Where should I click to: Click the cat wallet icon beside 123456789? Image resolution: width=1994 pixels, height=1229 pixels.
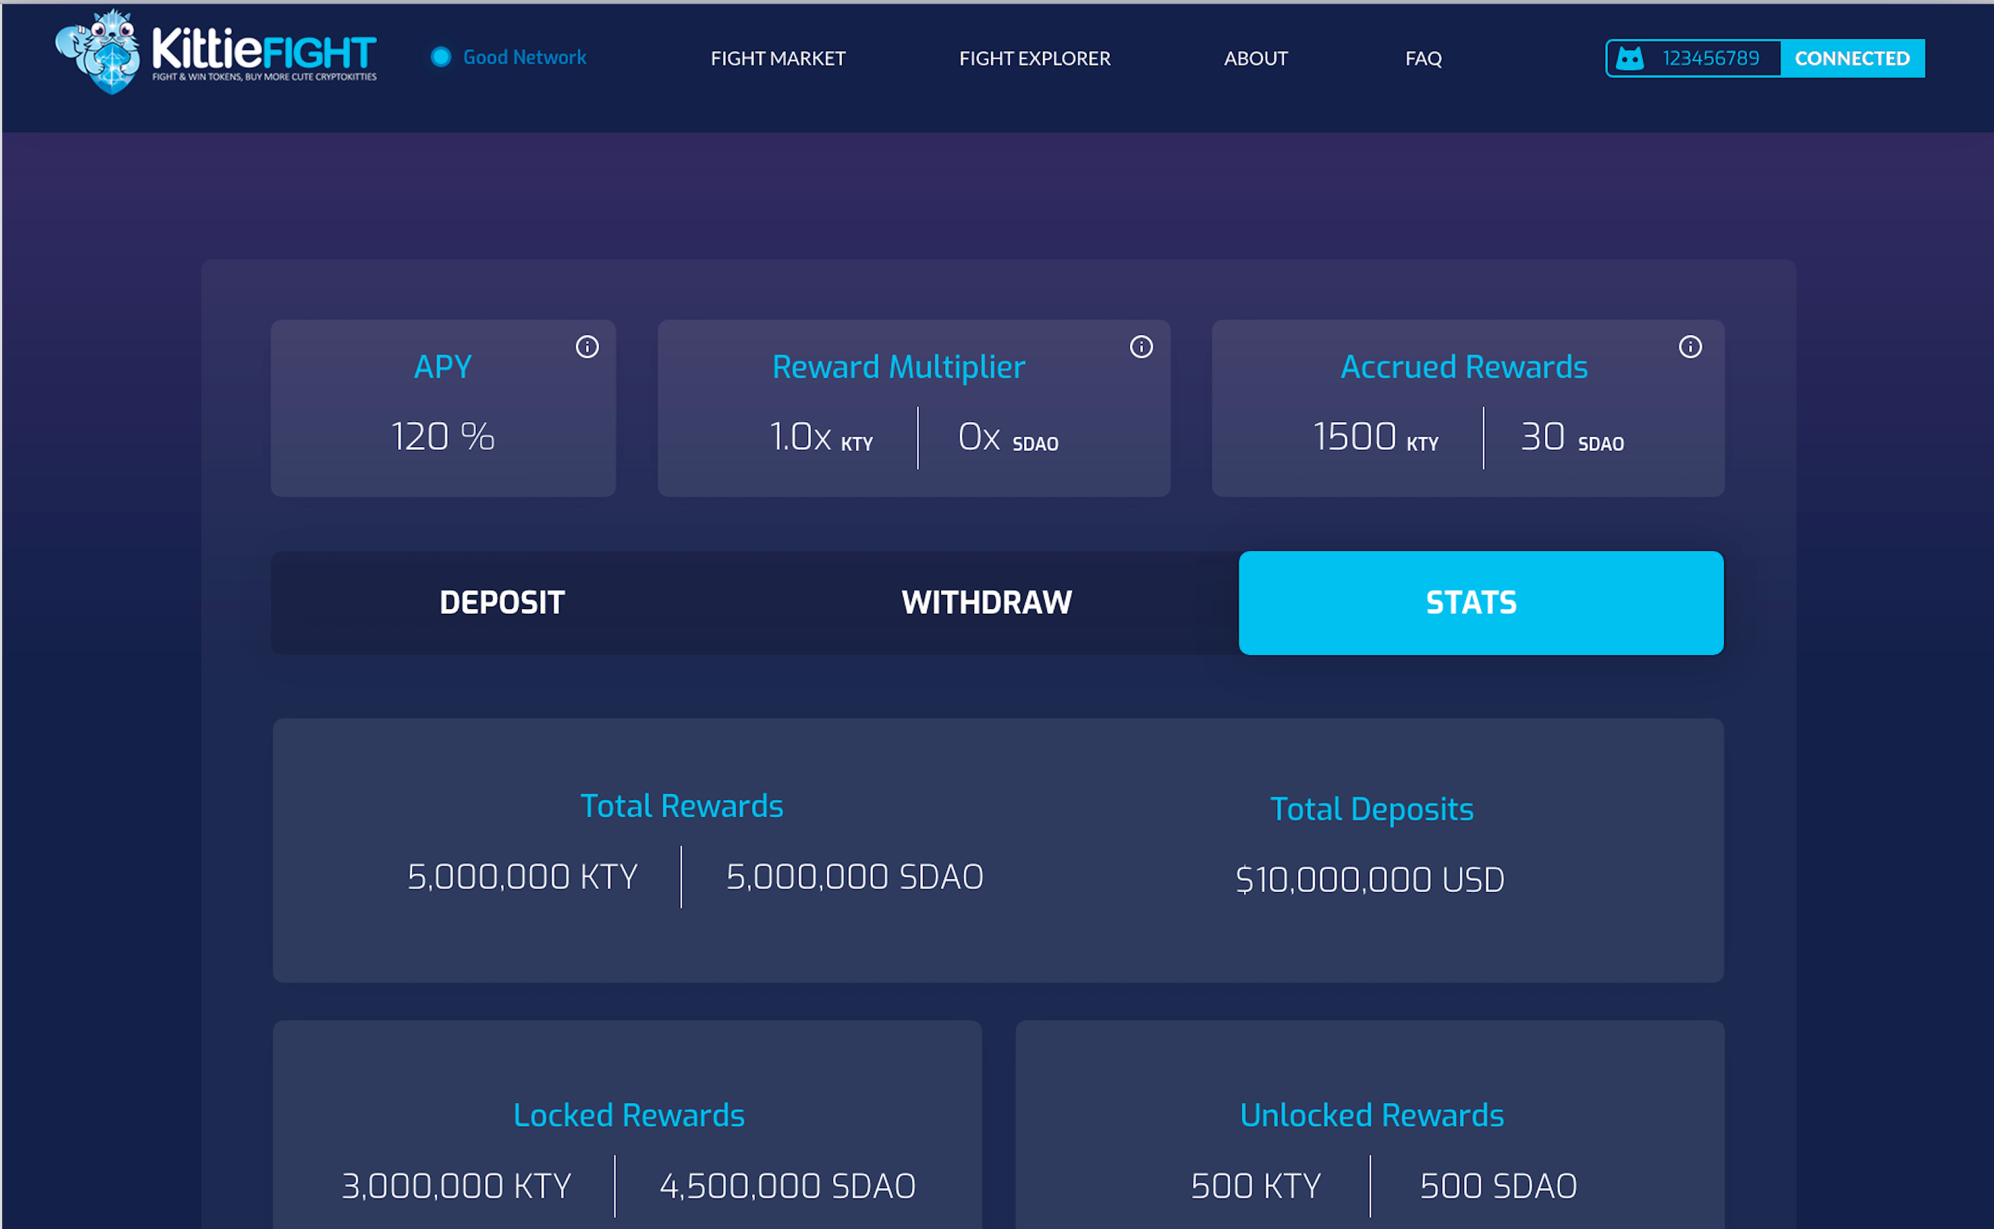[1630, 59]
